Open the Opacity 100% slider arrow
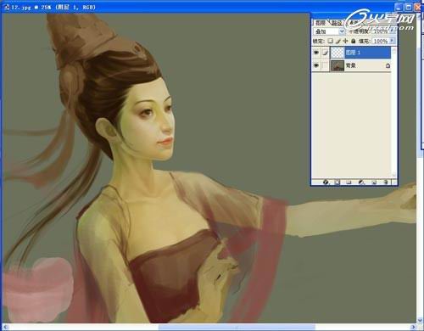Image resolution: width=424 pixels, height=331 pixels. 393,31
